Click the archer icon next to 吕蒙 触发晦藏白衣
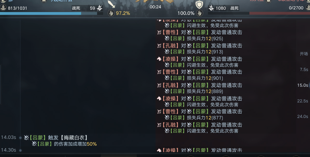Image resolution: width=310 pixels, height=157 pixels. click(x=26, y=138)
